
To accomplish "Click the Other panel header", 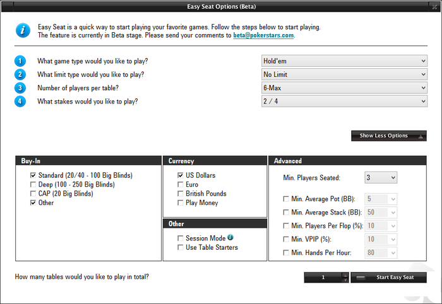I will tap(215, 223).
